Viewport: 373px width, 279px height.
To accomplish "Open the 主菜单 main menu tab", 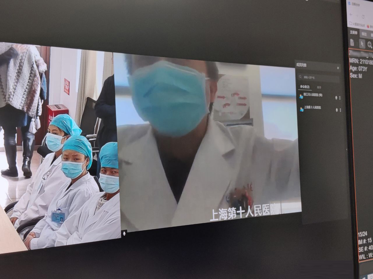I will tap(354, 33).
